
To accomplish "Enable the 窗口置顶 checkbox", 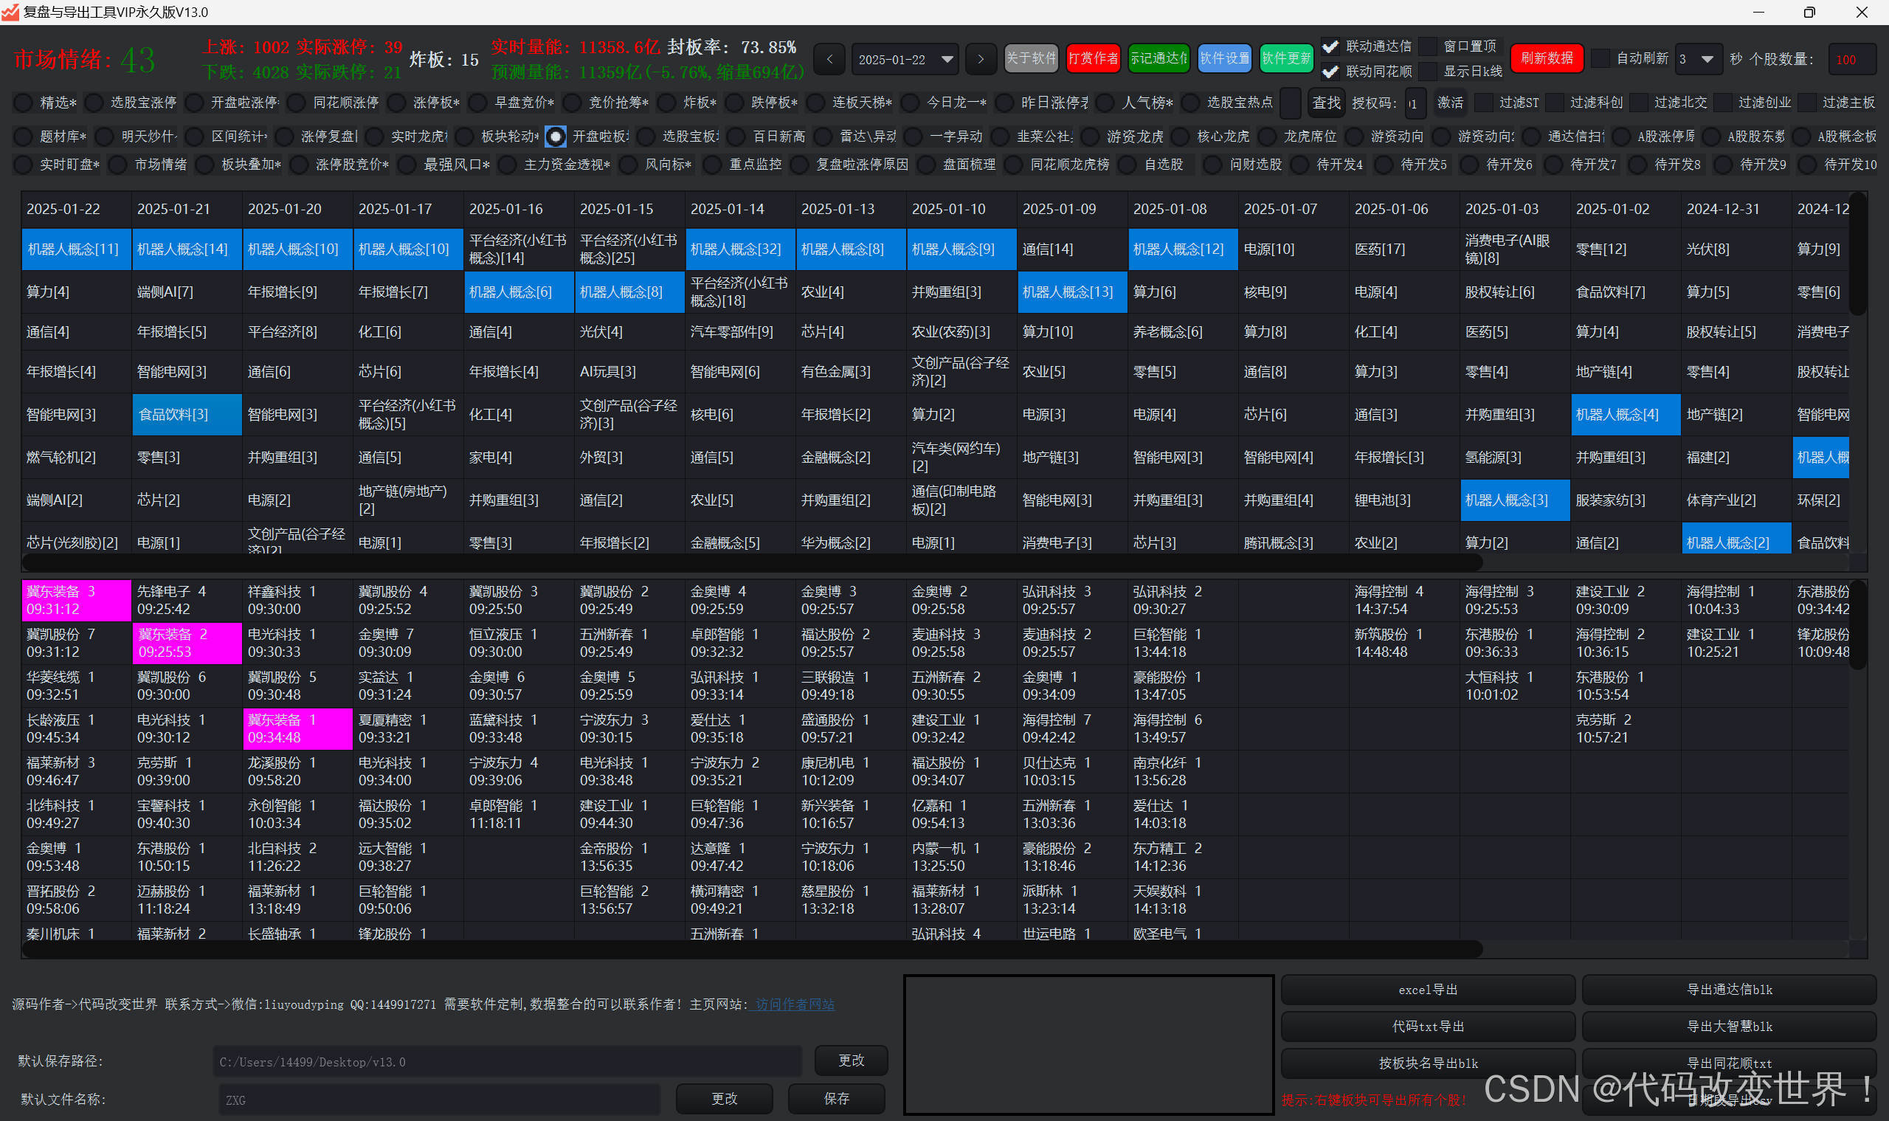I will tap(1429, 46).
